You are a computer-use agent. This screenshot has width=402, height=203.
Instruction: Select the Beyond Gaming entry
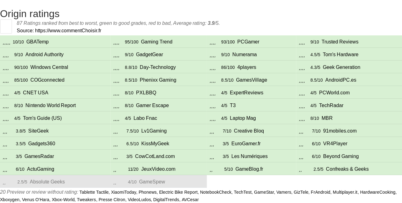[341, 156]
